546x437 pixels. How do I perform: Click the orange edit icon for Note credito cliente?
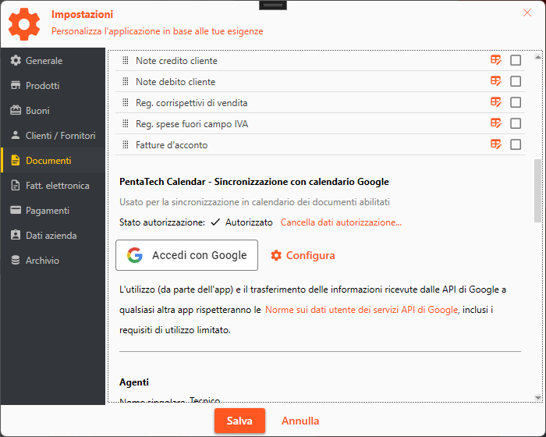(496, 60)
